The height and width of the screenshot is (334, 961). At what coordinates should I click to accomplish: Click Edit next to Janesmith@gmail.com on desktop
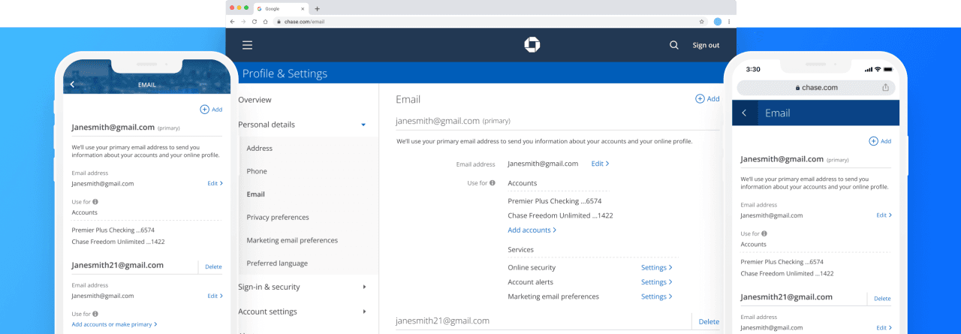(600, 164)
